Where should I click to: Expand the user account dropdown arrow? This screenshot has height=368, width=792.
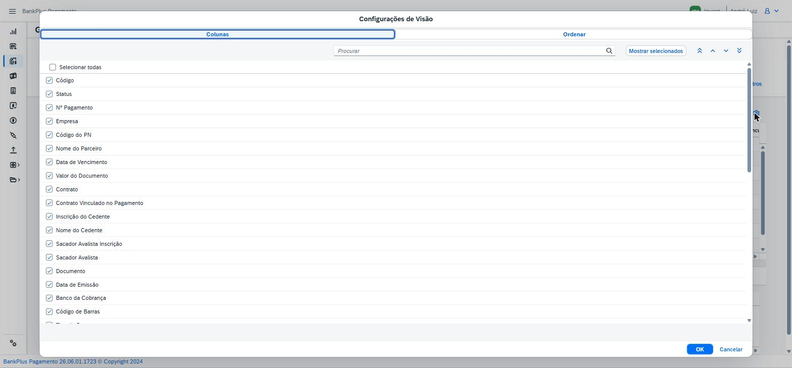776,11
